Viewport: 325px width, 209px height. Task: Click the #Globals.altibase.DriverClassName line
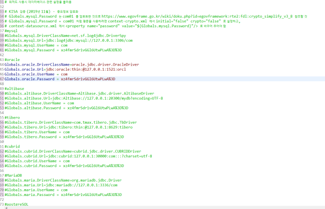click(x=79, y=93)
